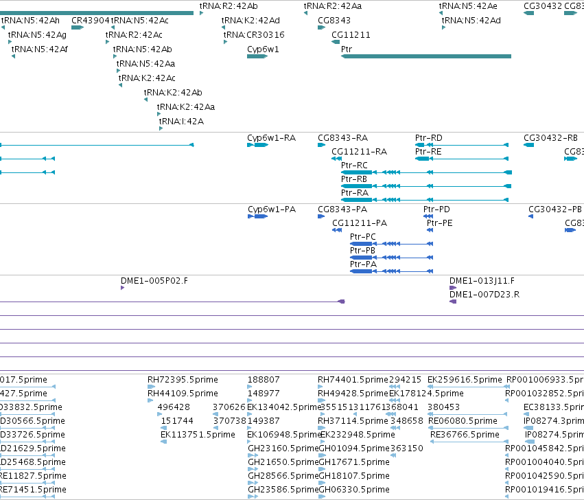The image size is (584, 500).
Task: Select the CG8343-PA protein label
Action: point(342,210)
